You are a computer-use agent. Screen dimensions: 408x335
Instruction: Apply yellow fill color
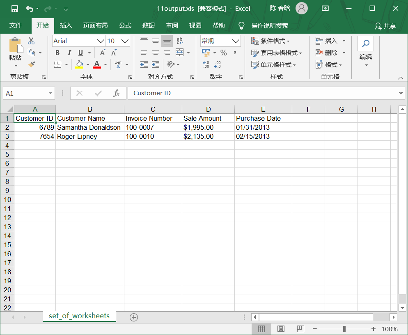click(x=79, y=64)
